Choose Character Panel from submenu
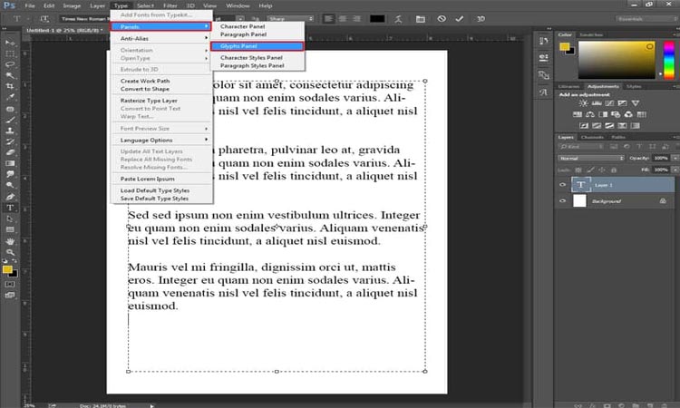Screen dimensions: 680x408 pos(242,26)
